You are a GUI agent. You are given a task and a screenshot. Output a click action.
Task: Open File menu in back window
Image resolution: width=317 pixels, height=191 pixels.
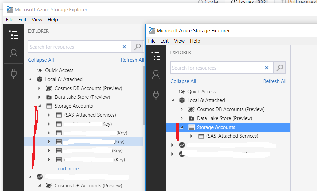coord(10,20)
